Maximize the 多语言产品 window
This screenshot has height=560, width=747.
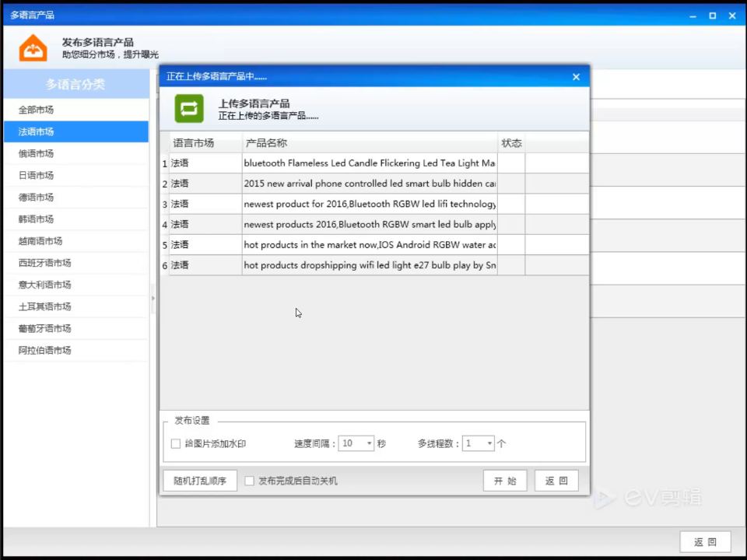point(713,16)
